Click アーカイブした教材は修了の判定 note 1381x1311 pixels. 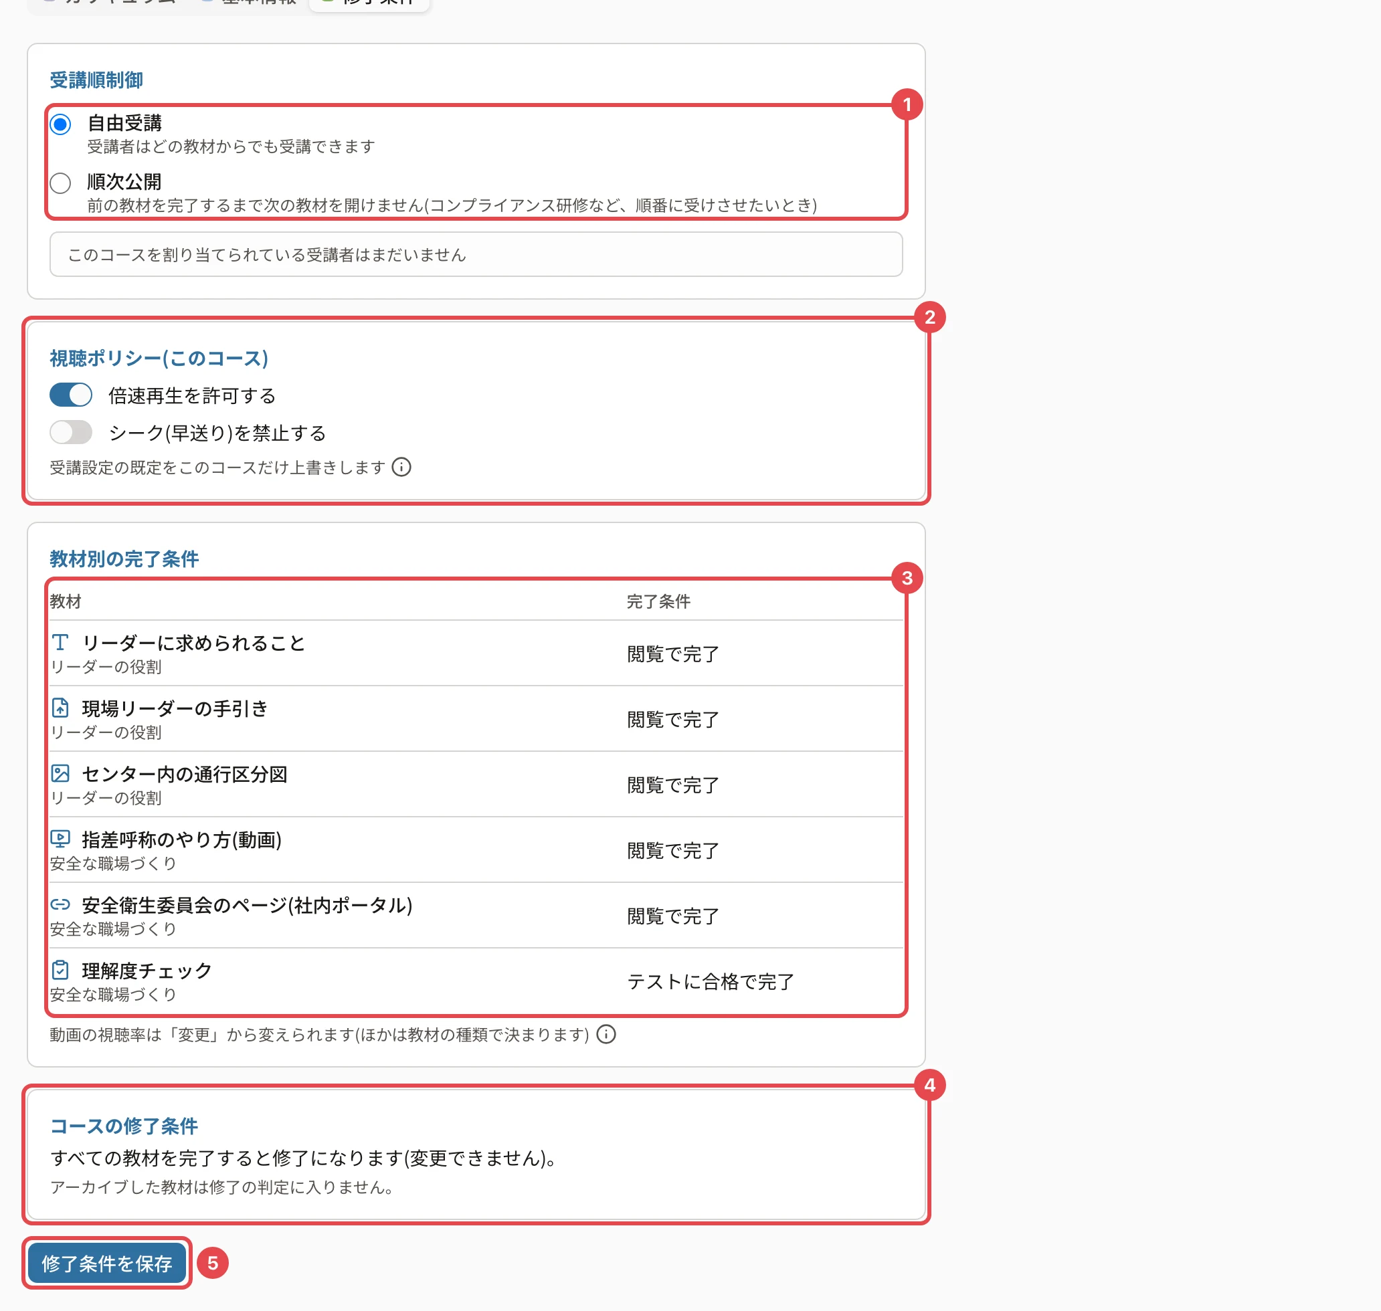(221, 1187)
